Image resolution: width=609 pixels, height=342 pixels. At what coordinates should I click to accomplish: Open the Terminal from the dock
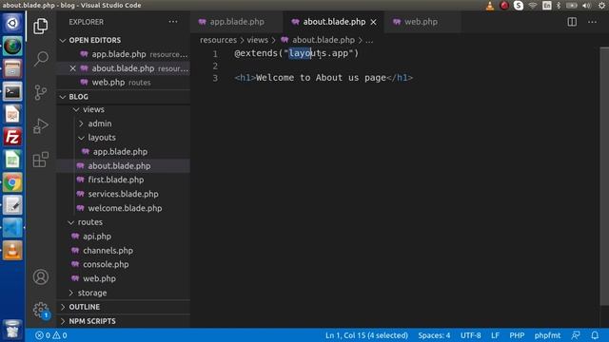tap(12, 91)
